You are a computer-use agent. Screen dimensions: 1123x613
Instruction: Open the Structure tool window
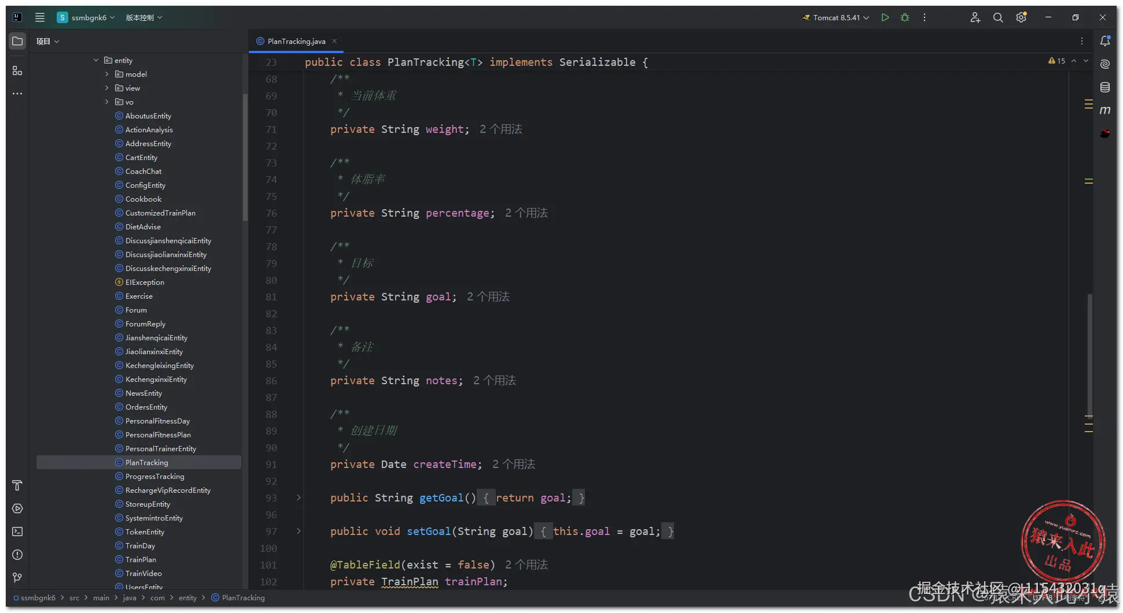(x=17, y=70)
